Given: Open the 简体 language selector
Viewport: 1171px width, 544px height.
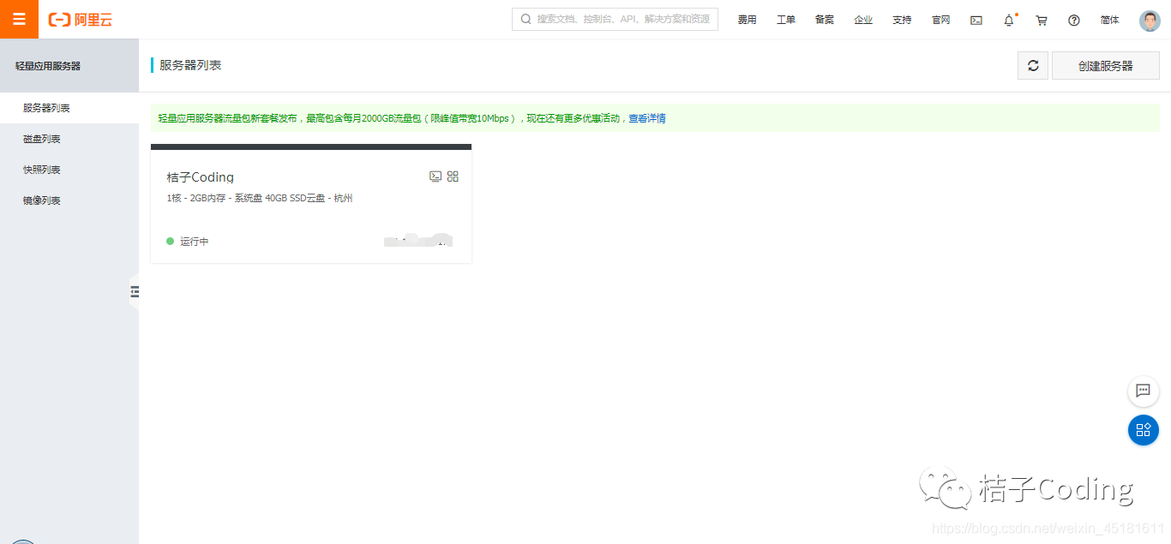Looking at the screenshot, I should coord(1110,19).
